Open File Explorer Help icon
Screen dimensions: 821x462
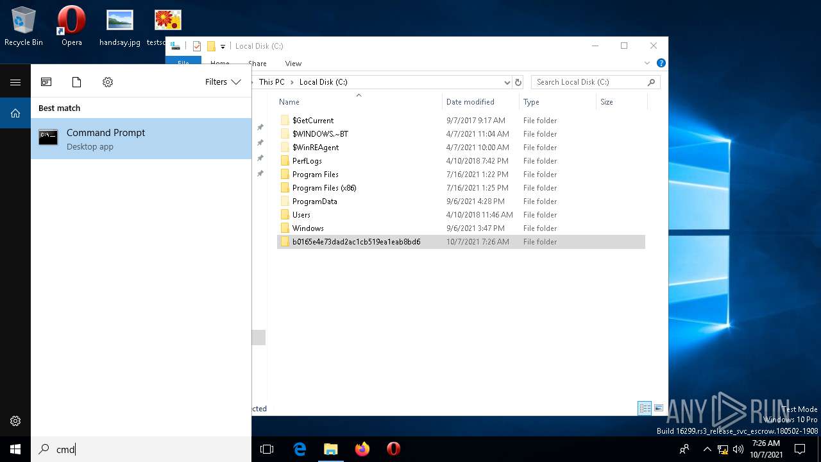[x=661, y=63]
